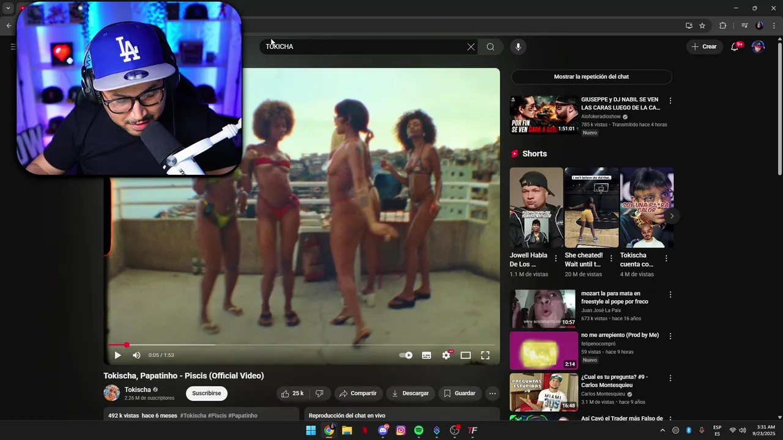The width and height of the screenshot is (783, 440).
Task: Open no me arrepiento video thumbnail
Action: pos(544,351)
